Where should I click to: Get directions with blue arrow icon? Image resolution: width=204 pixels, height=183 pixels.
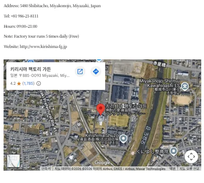coord(96,71)
